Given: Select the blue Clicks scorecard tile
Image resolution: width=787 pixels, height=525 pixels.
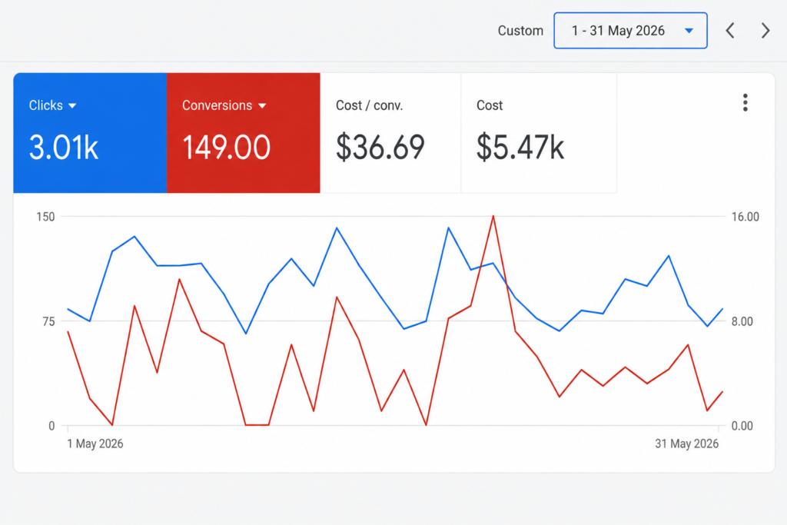Looking at the screenshot, I should point(91,133).
